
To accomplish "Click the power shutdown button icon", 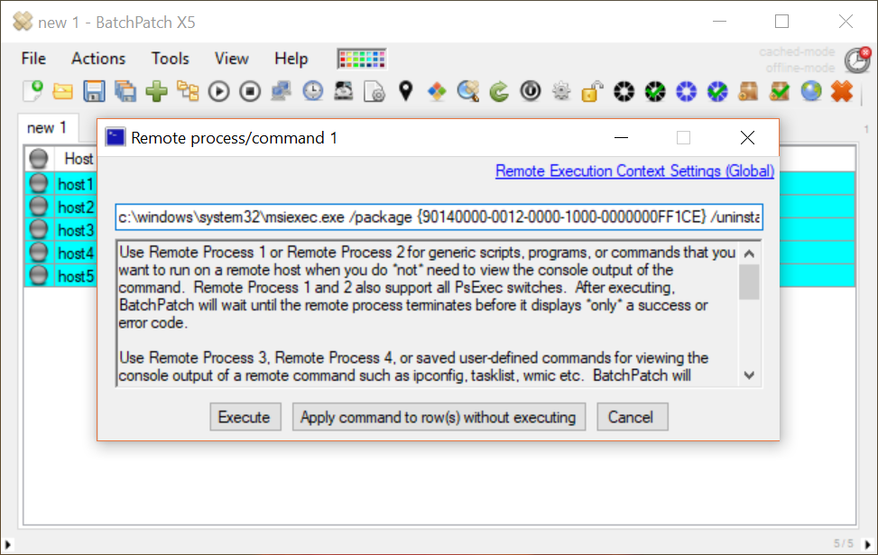I will tap(531, 91).
